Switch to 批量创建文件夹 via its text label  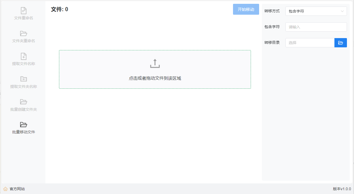tap(24, 109)
